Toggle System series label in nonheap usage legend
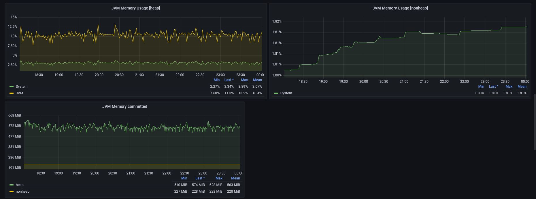The width and height of the screenshot is (536, 199). tap(286, 93)
